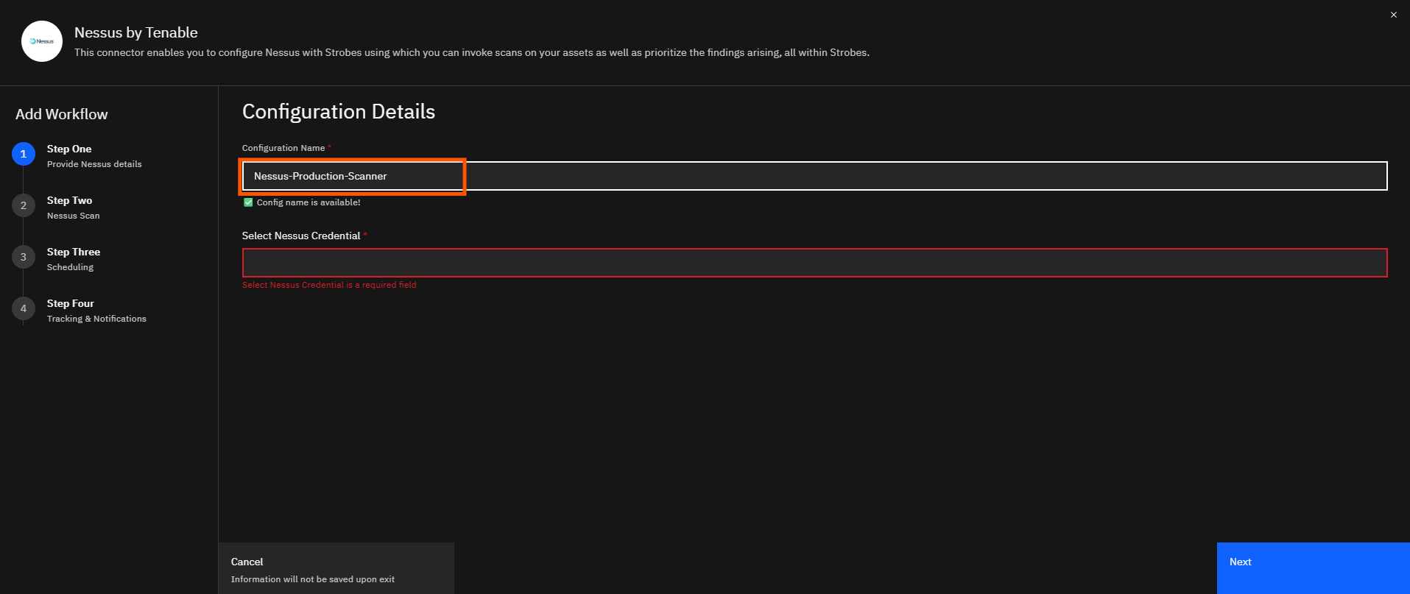The height and width of the screenshot is (594, 1410).
Task: Click the Cancel button
Action: click(336, 568)
